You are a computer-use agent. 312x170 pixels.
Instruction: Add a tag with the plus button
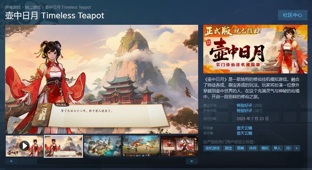tap(297, 148)
